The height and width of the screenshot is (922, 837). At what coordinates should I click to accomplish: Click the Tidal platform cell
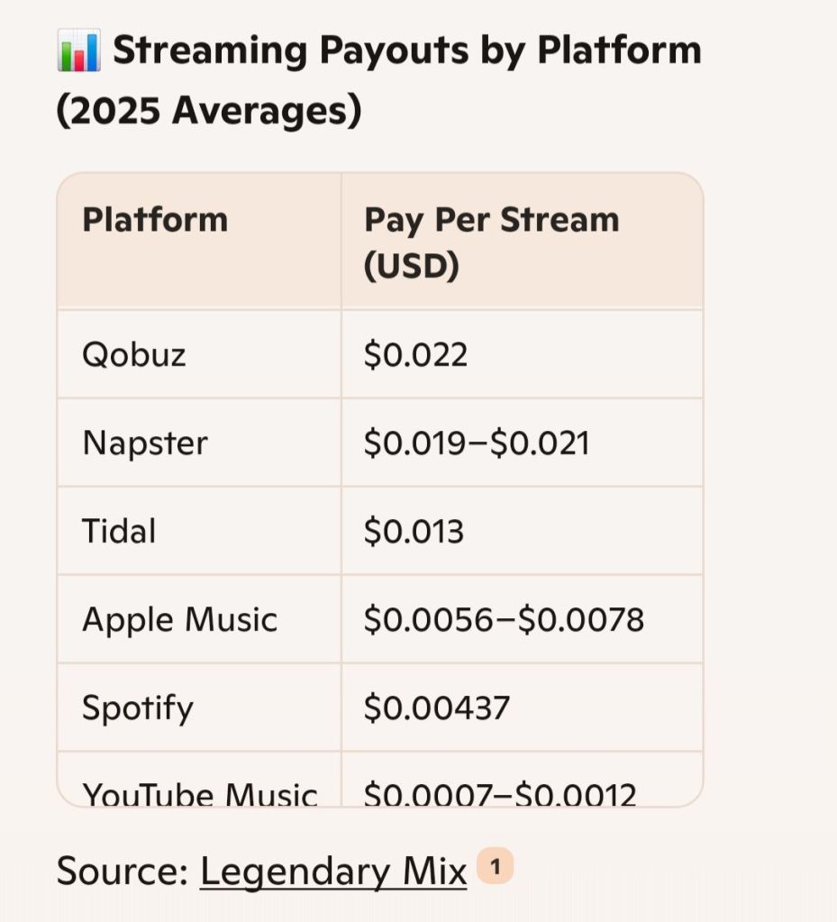(119, 531)
